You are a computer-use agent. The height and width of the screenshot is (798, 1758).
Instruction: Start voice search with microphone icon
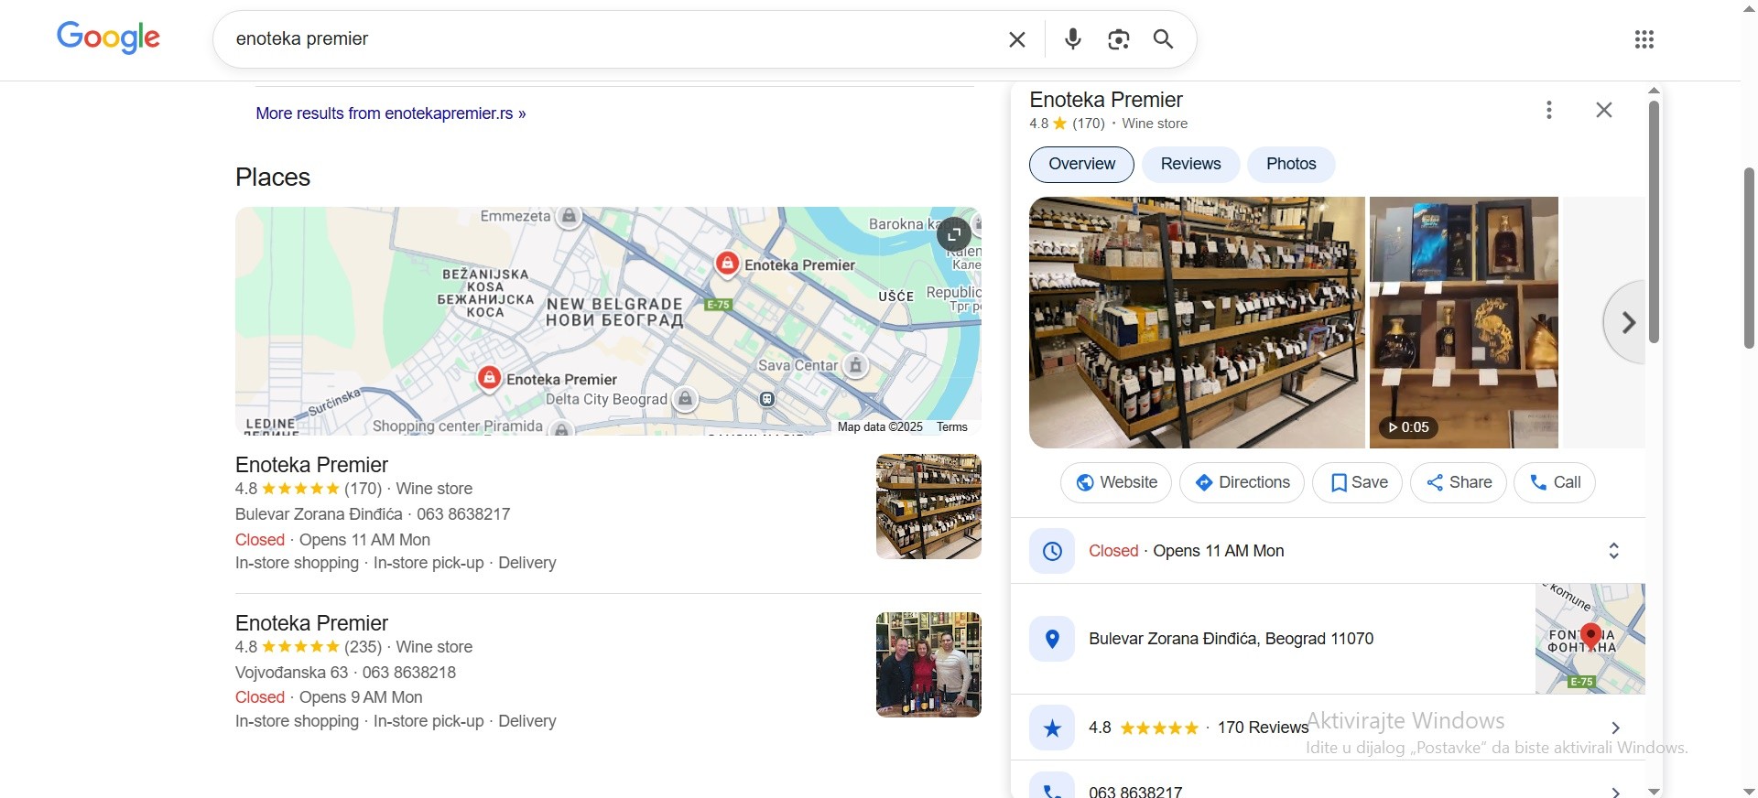1073,39
